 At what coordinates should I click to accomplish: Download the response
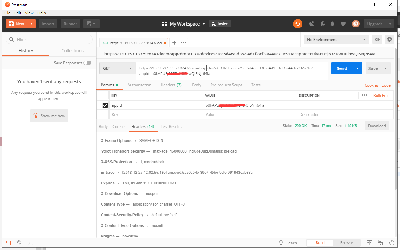tap(377, 126)
